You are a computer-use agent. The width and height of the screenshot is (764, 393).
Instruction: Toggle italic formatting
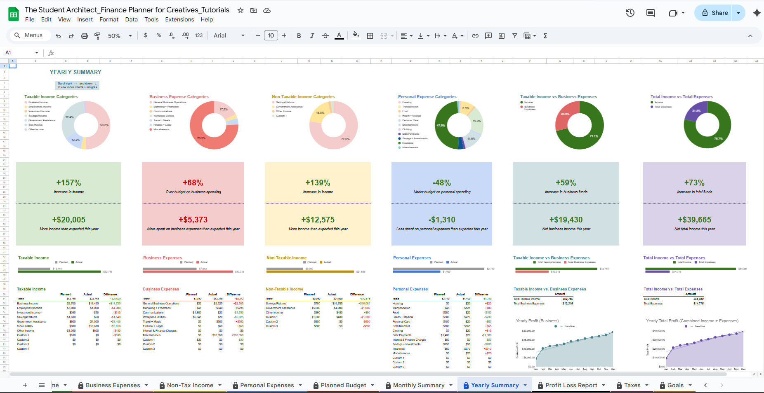tap(312, 36)
